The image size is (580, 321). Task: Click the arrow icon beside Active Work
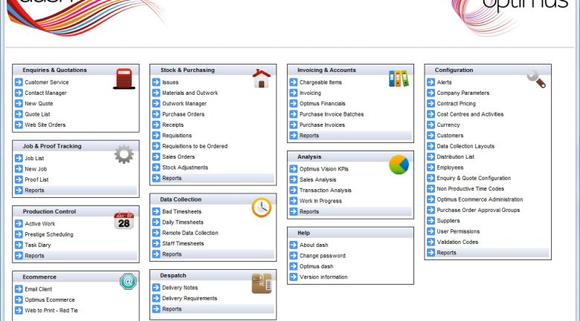pyautogui.click(x=19, y=224)
